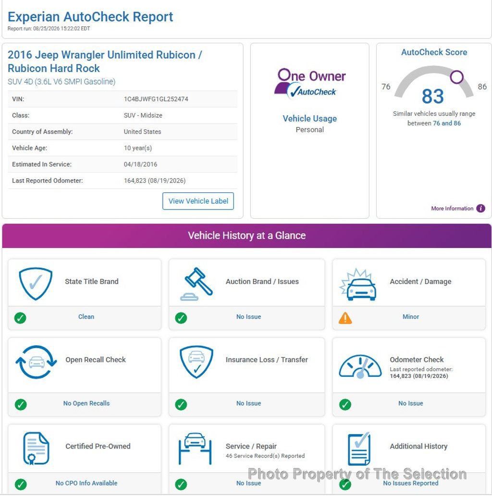Click No Issue under Insurance Loss / Transfer
Image resolution: width=492 pixels, height=496 pixels.
coord(248,403)
